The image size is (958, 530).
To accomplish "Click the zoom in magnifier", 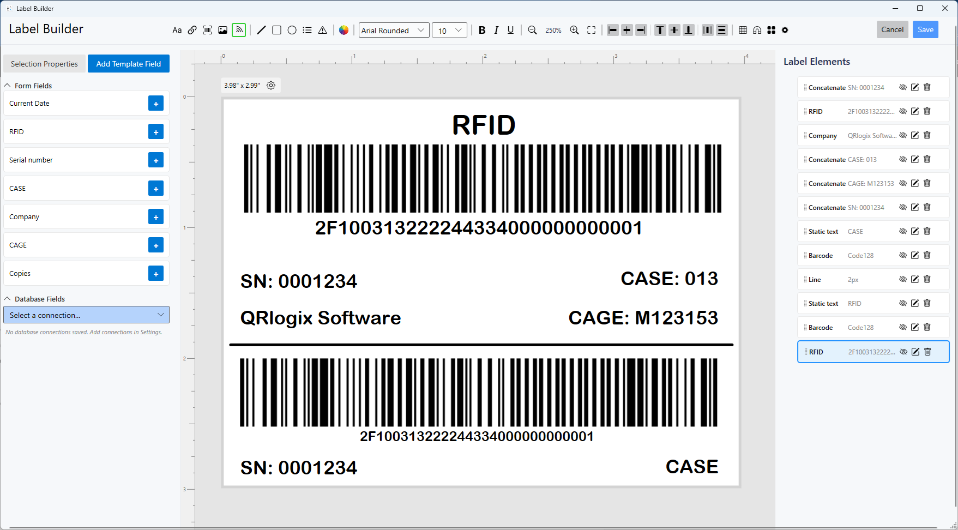I will tap(574, 30).
